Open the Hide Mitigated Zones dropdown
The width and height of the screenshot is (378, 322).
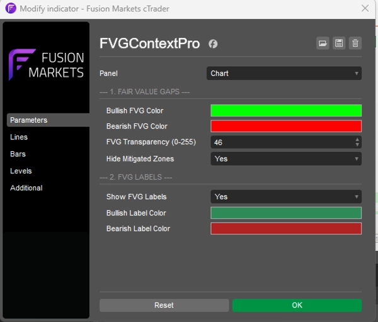pyautogui.click(x=286, y=159)
